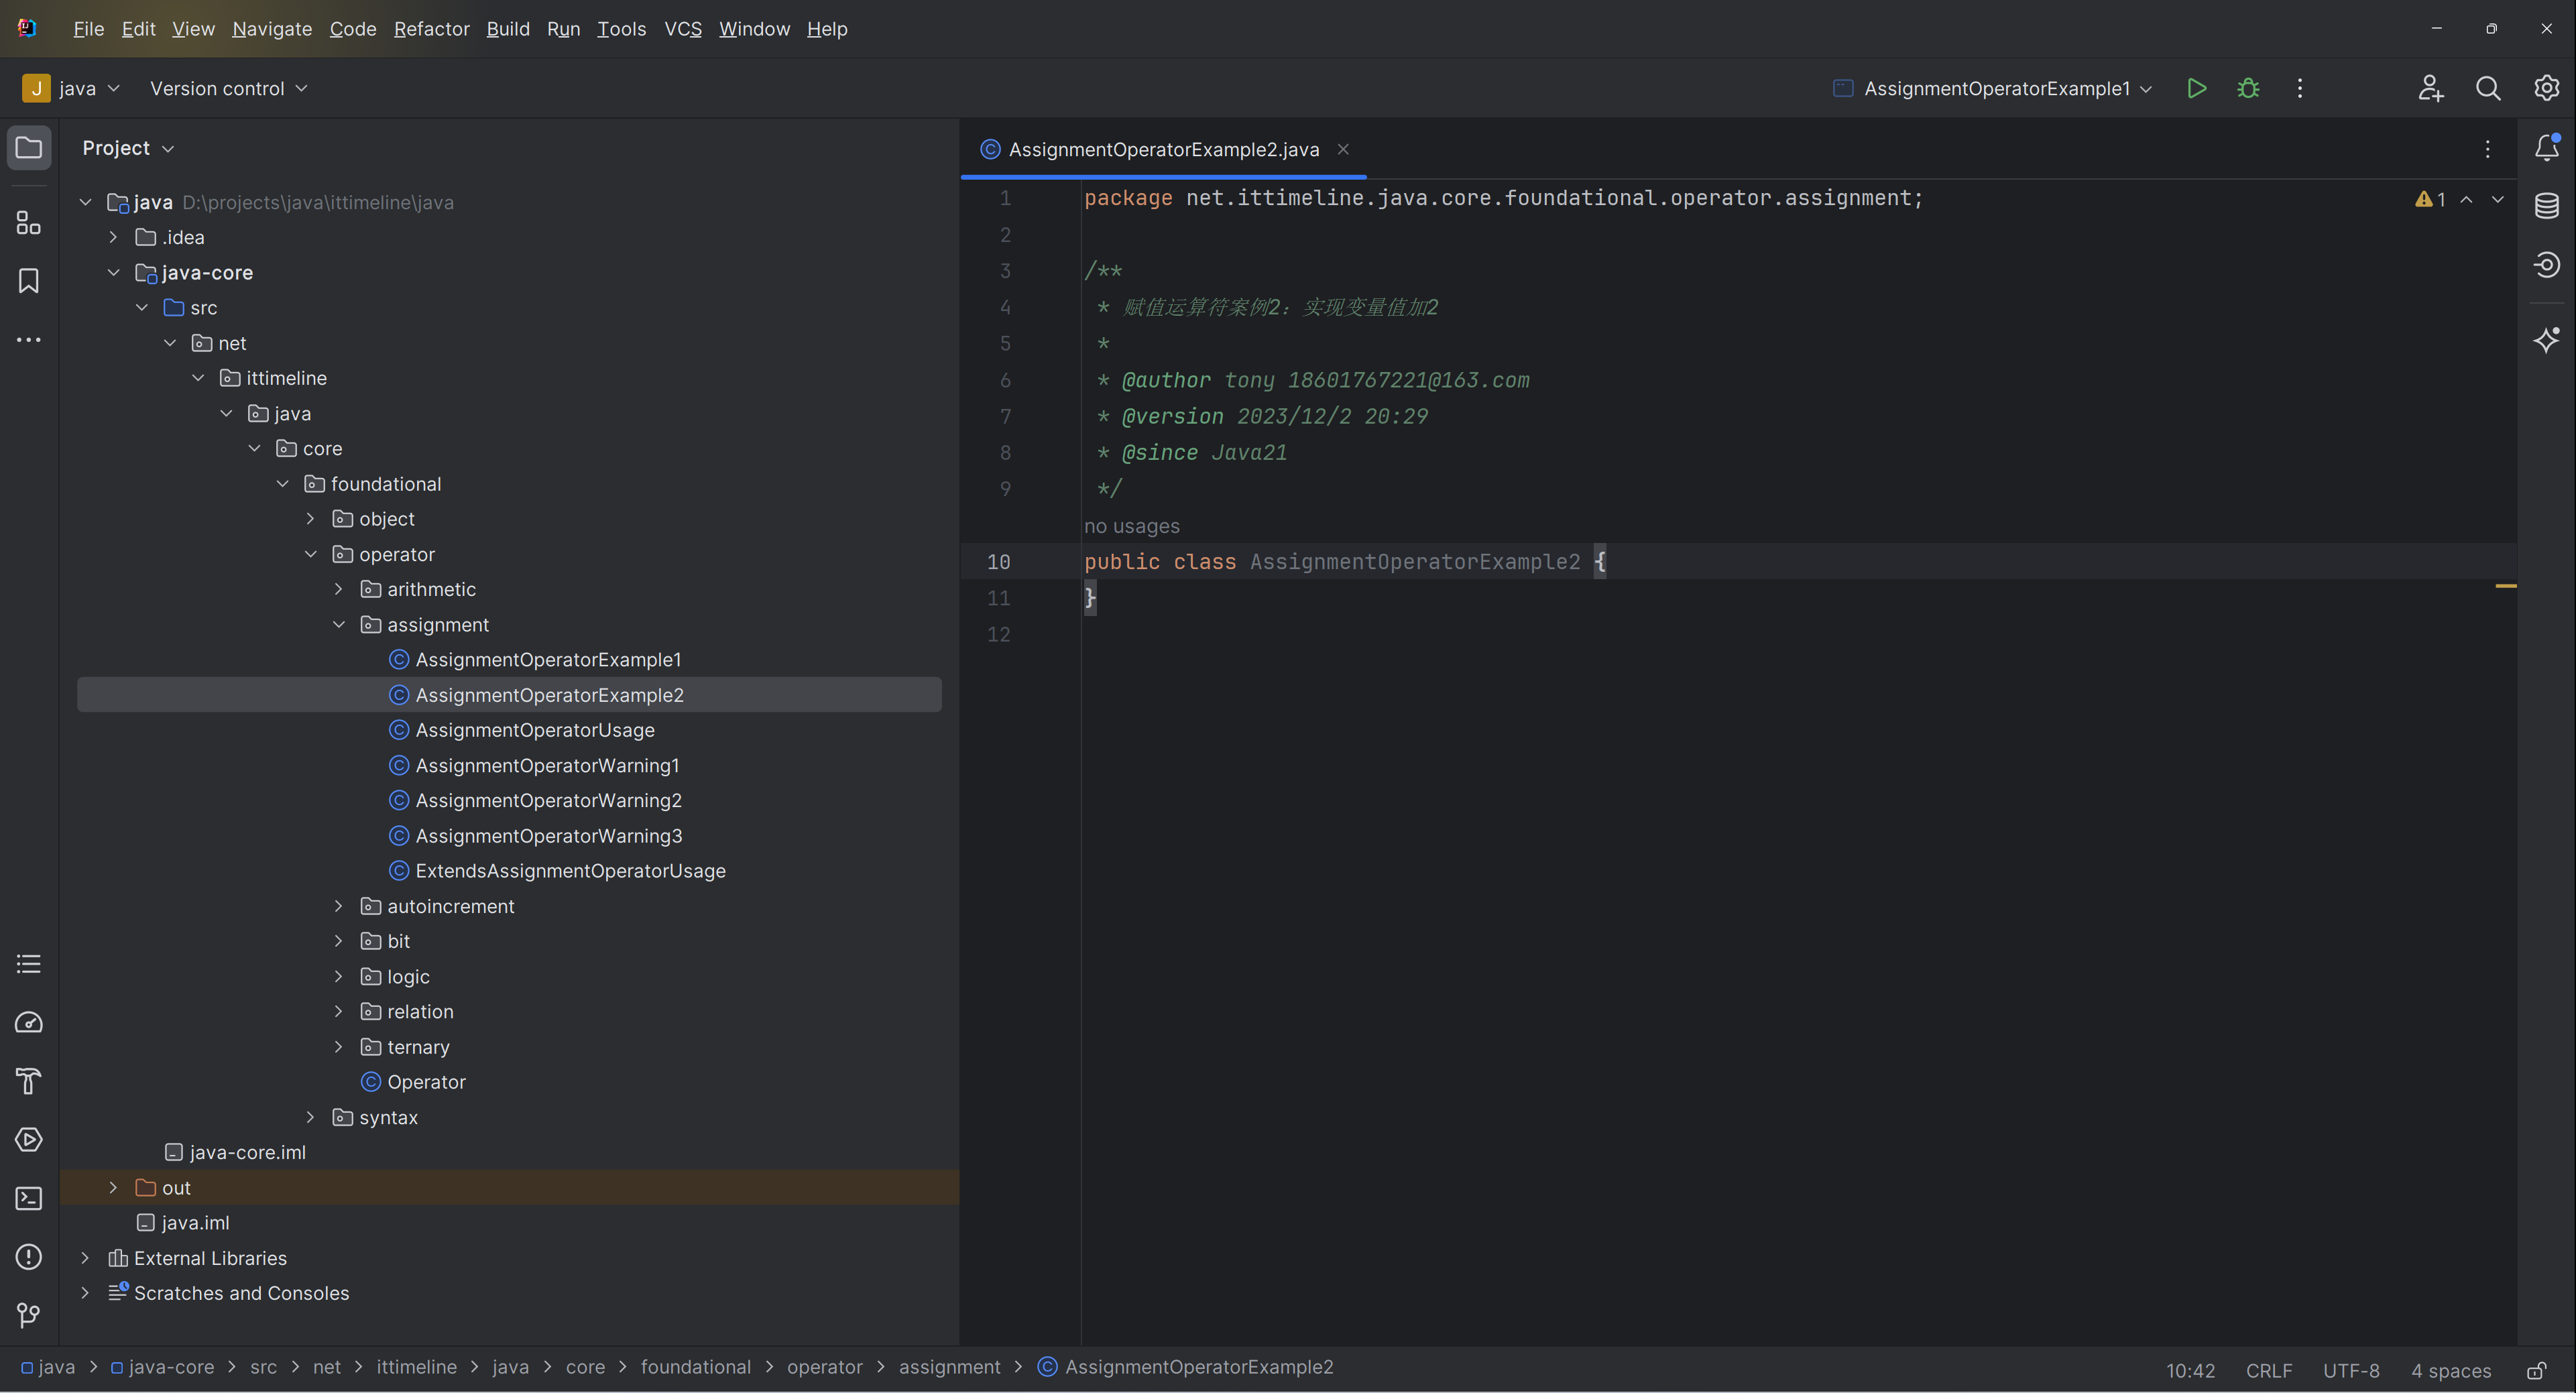Viewport: 2576px width, 1393px height.
Task: Select ExtendsAssignmentOperatorUsage class file
Action: (x=570, y=871)
